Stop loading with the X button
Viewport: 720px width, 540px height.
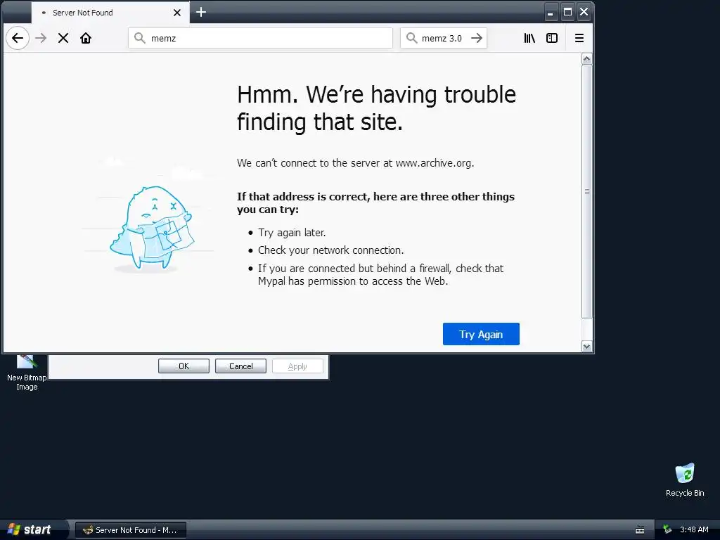(x=63, y=38)
